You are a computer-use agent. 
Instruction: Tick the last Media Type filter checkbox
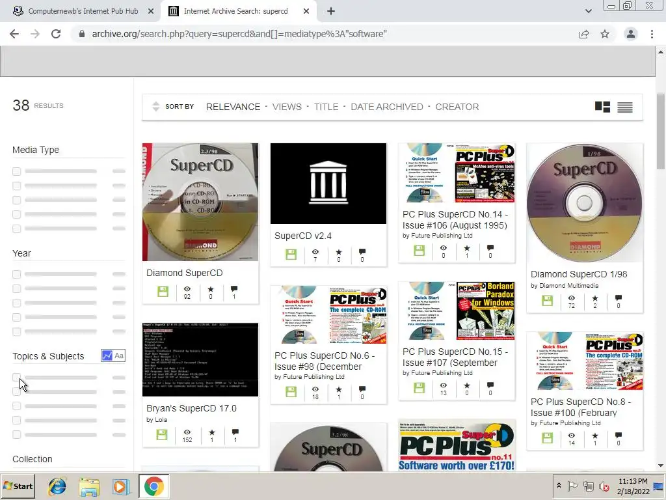pos(16,229)
